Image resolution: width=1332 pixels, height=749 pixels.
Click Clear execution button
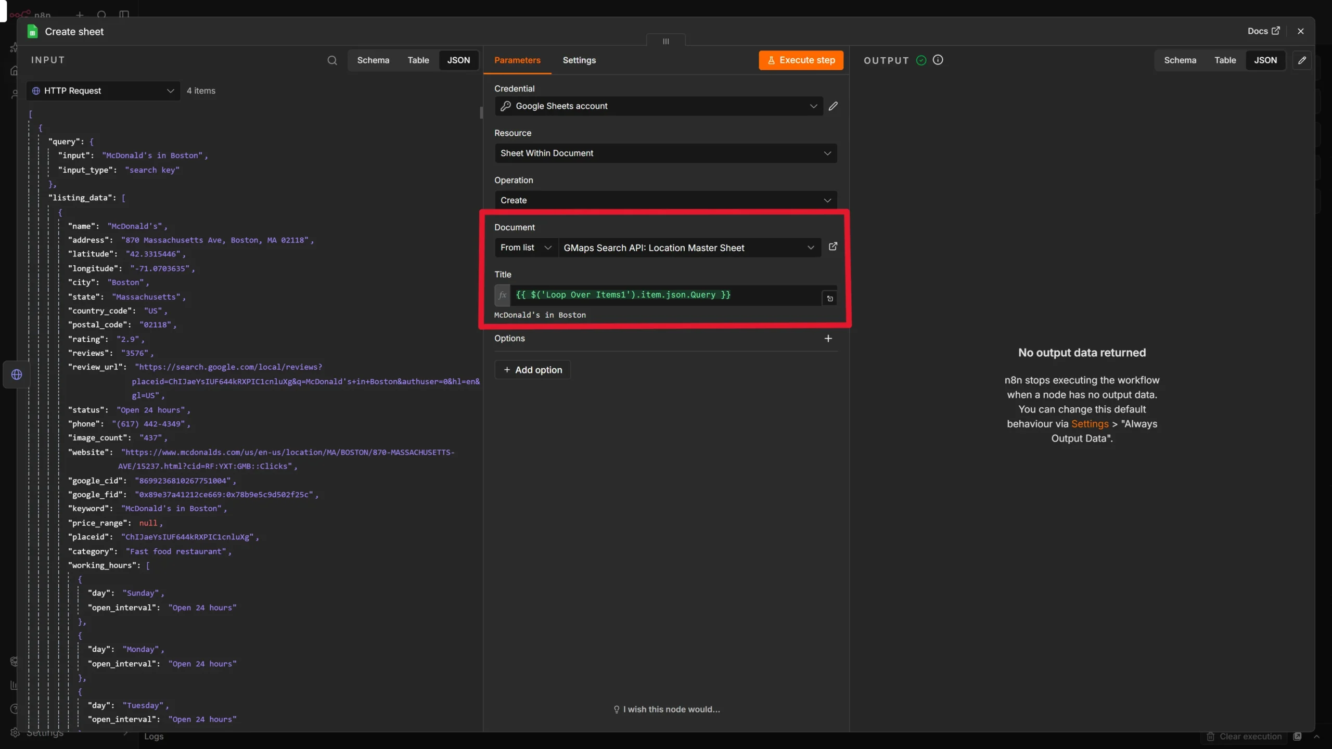point(1245,737)
